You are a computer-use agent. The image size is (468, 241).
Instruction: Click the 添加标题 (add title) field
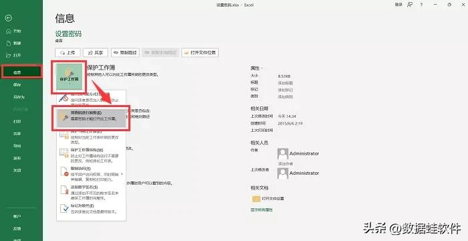[285, 83]
